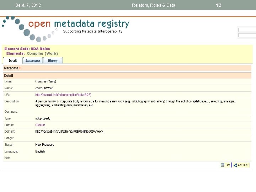
Task: Select the language value English
Action: click(x=40, y=151)
